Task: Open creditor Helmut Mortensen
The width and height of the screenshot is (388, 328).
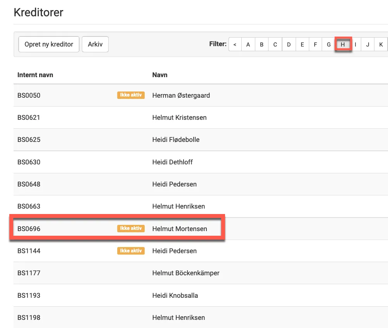Action: click(180, 229)
